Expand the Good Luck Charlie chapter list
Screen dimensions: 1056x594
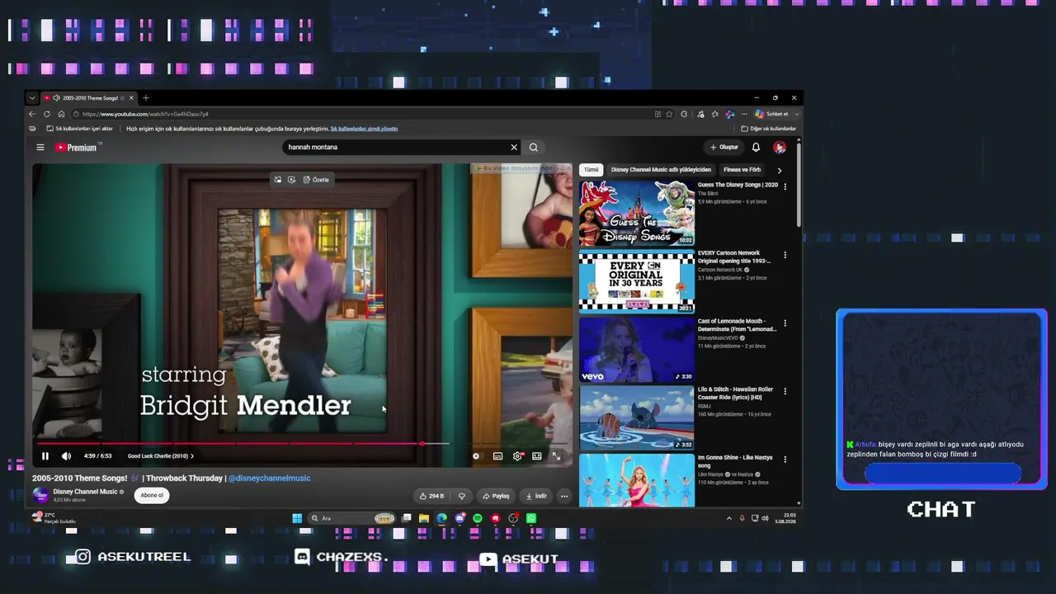[161, 456]
